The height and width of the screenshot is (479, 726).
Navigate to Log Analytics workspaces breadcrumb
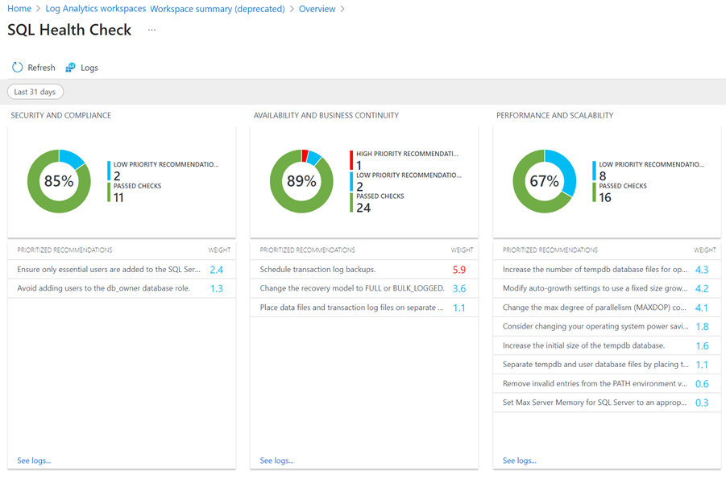click(x=95, y=9)
